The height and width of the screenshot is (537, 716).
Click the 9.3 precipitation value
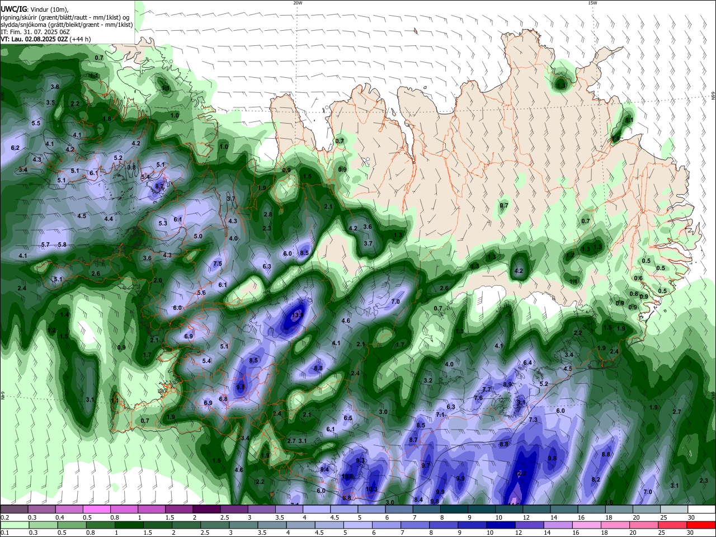[360, 460]
